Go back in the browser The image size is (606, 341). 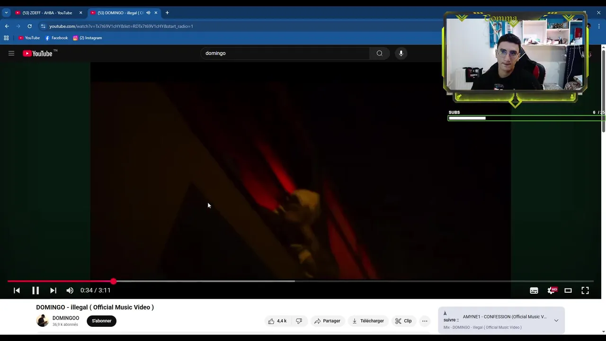7,26
